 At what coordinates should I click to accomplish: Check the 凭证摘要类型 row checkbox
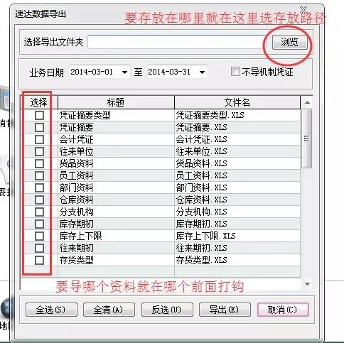click(39, 115)
